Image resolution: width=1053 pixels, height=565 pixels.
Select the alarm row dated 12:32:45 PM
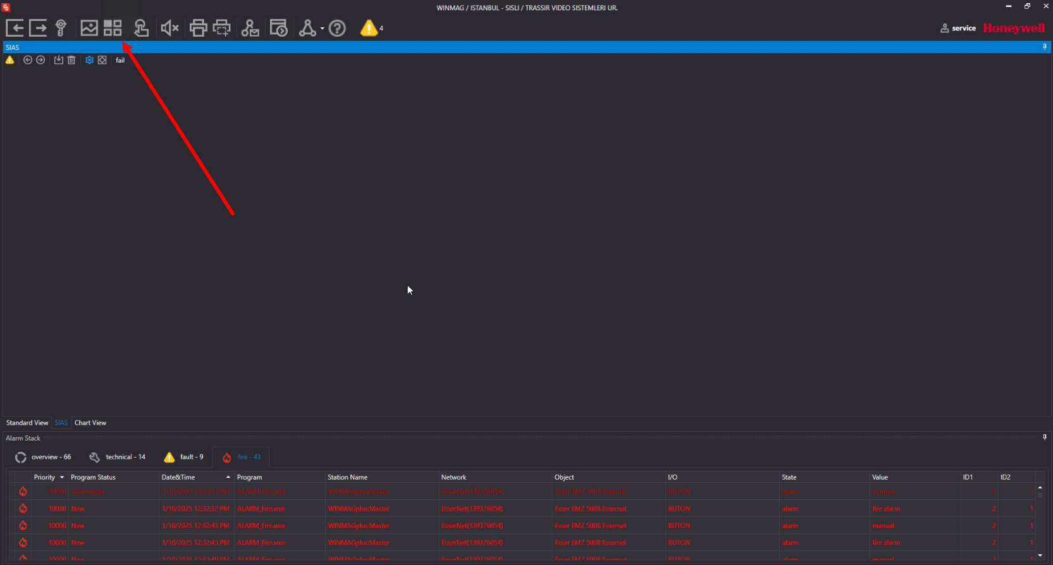click(522, 542)
